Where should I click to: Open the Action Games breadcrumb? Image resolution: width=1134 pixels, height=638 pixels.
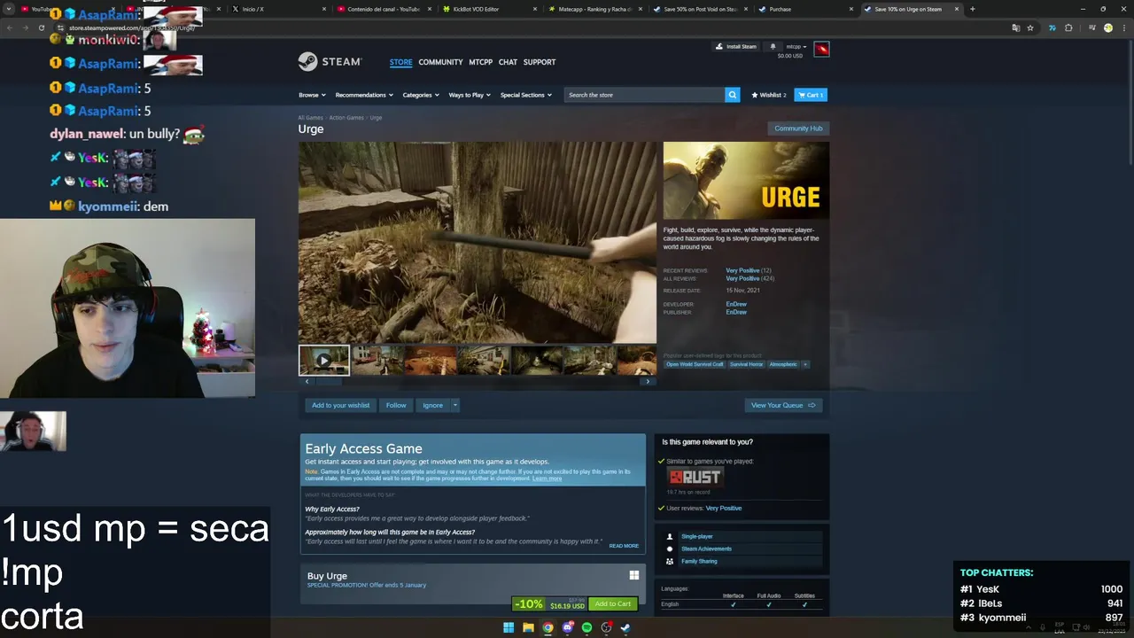[x=346, y=118]
